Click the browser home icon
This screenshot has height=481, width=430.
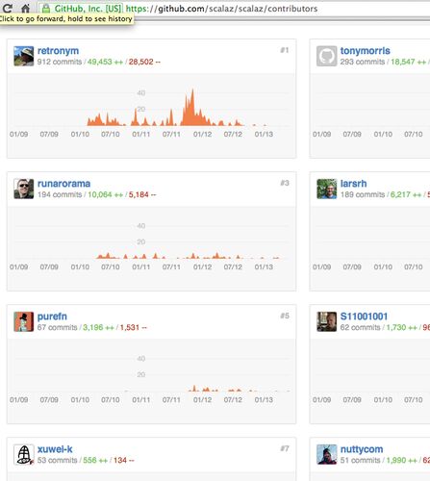26,8
